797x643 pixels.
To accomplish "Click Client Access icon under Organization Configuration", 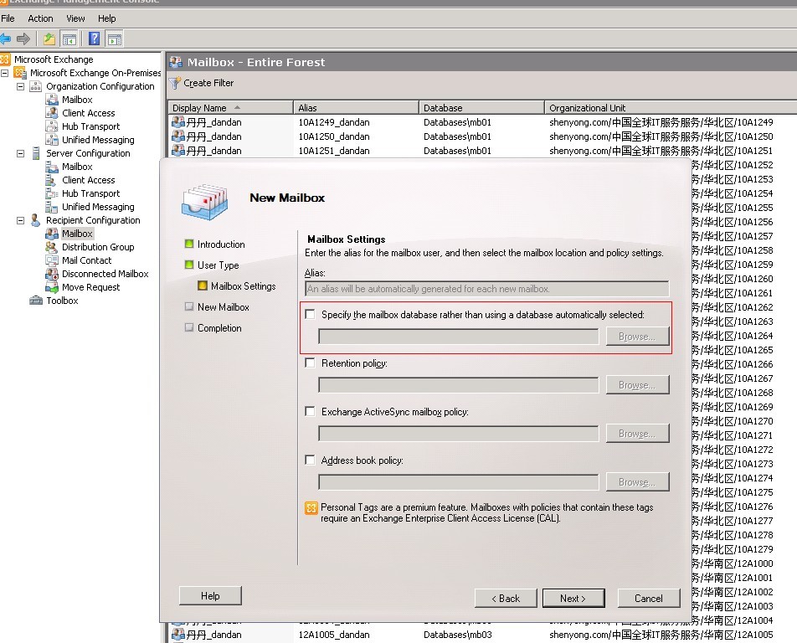I will [x=51, y=113].
